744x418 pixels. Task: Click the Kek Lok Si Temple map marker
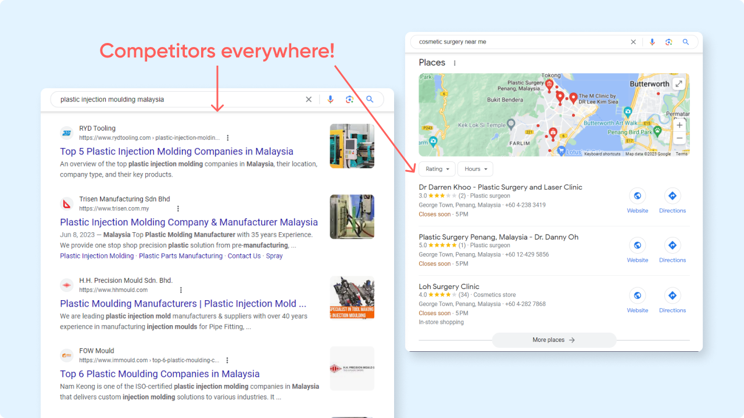511,124
